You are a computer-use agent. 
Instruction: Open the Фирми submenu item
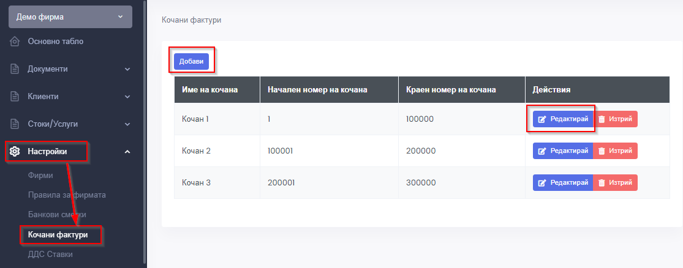40,176
